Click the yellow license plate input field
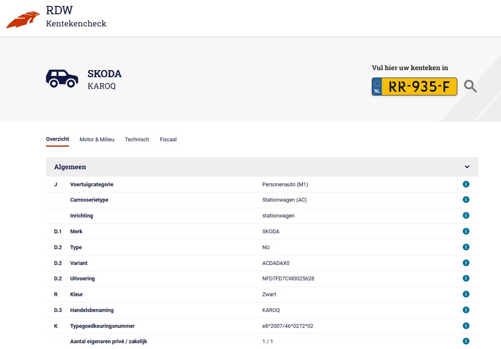 click(419, 86)
